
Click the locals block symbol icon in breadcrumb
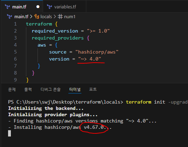coord(37,16)
